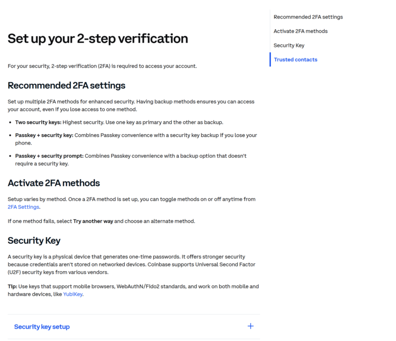Open Trusted contacts in the sidebar
This screenshot has height=341, width=396.
click(x=295, y=60)
